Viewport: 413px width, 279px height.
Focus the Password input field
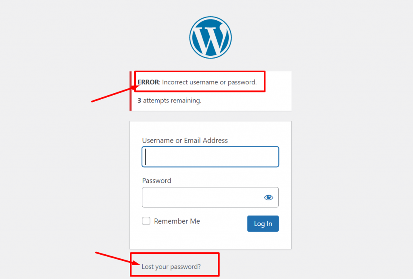210,197
